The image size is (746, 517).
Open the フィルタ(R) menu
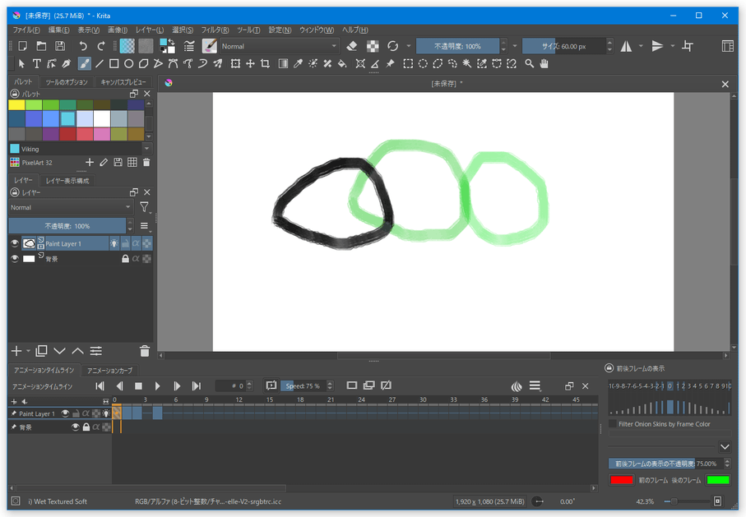tap(215, 30)
